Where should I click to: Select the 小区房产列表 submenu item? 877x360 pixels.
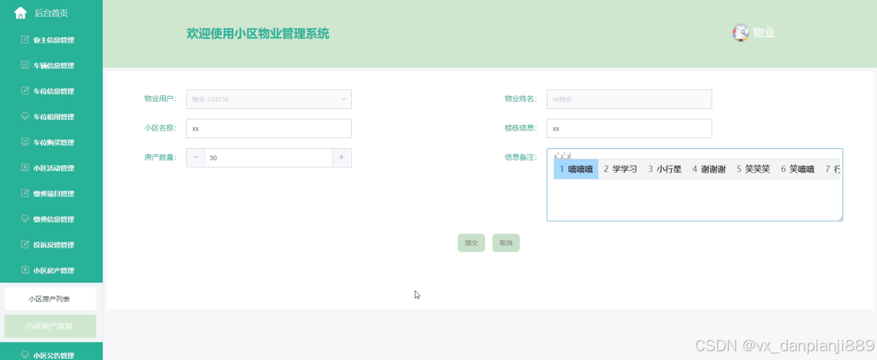click(x=50, y=298)
